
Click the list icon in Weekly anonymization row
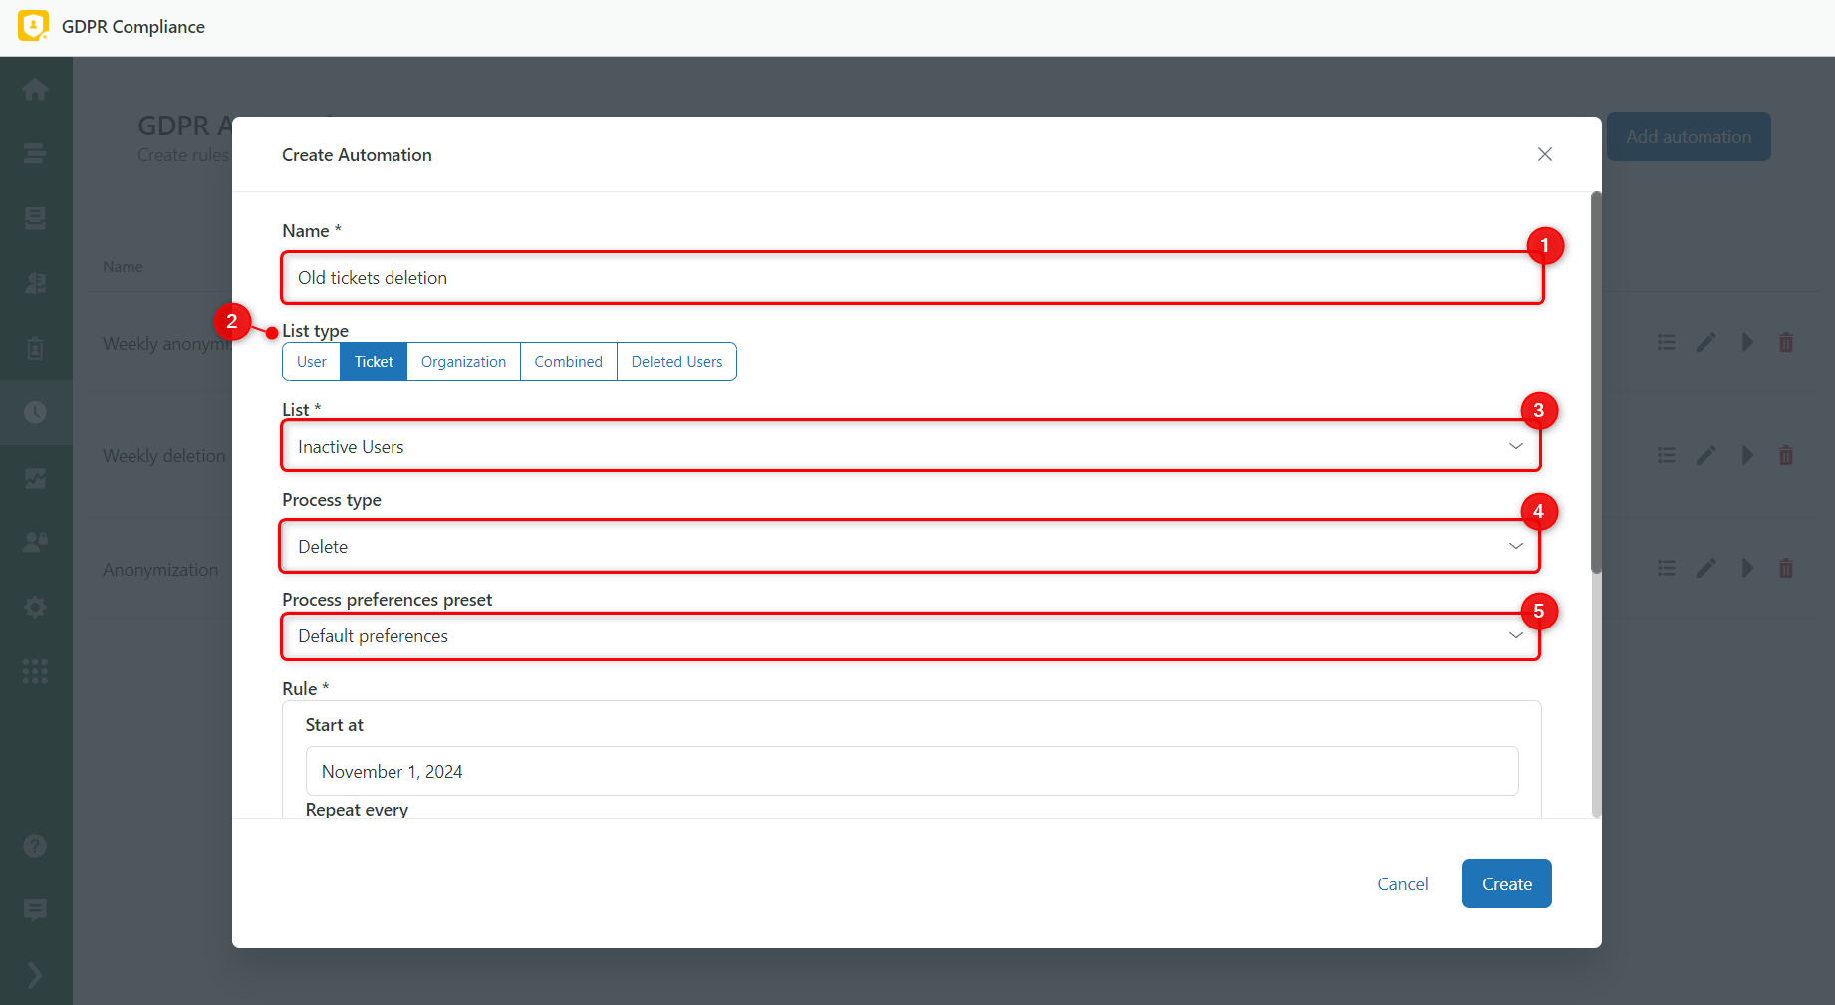coord(1666,343)
